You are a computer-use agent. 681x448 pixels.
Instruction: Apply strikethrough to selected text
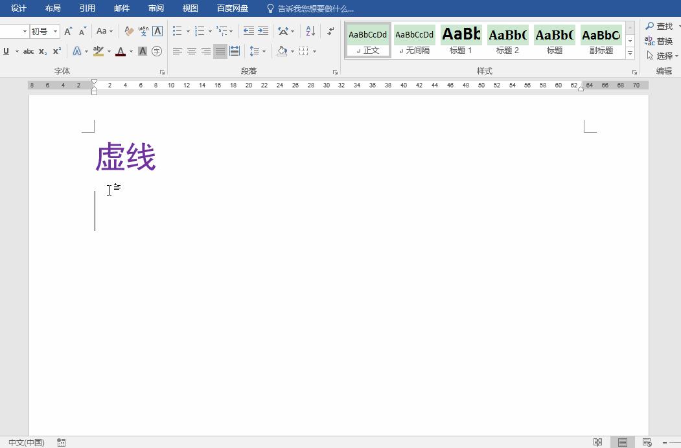tap(29, 50)
